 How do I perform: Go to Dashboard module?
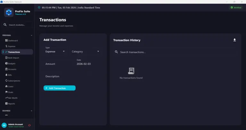point(17,40)
